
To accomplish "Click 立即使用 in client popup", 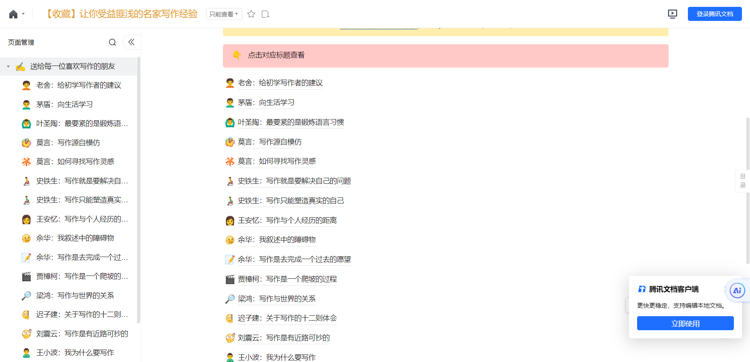I will point(685,323).
